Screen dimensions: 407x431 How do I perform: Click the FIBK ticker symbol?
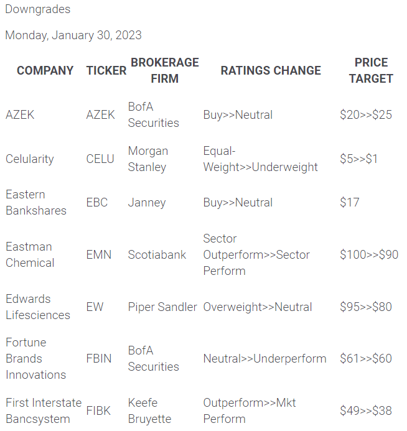point(100,410)
